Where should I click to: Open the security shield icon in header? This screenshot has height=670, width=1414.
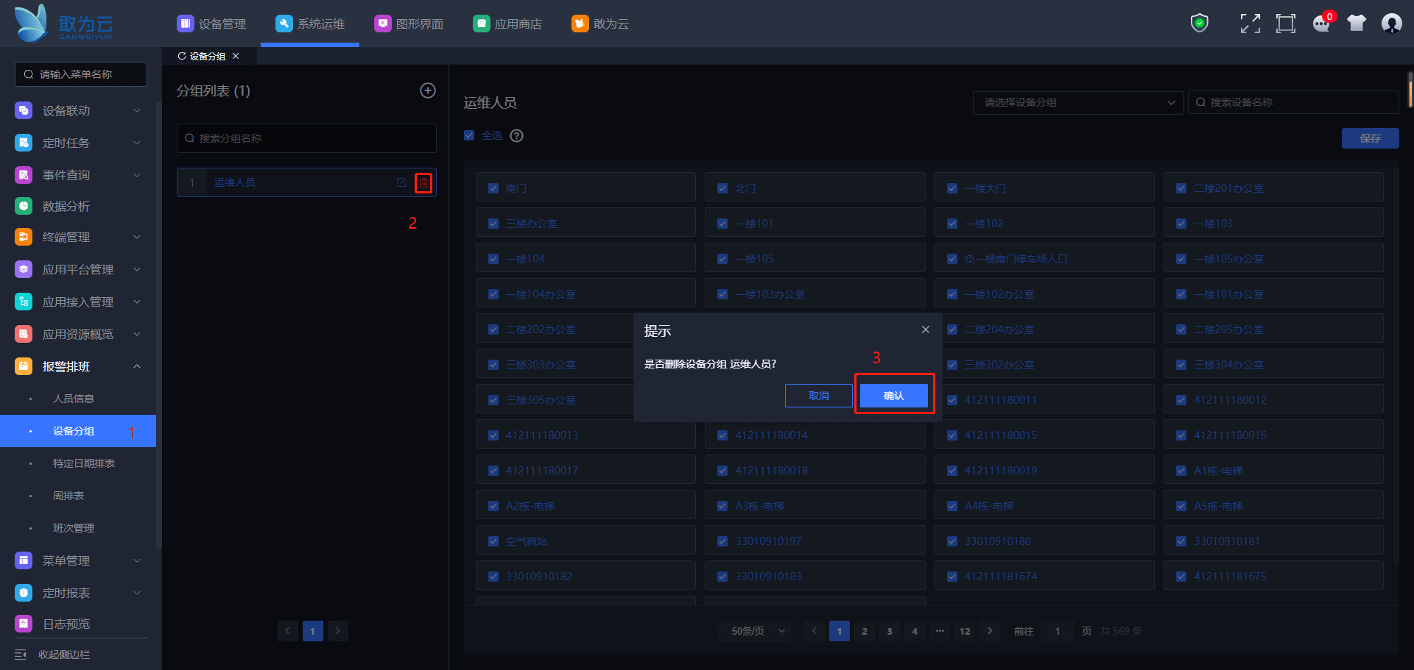[1200, 24]
